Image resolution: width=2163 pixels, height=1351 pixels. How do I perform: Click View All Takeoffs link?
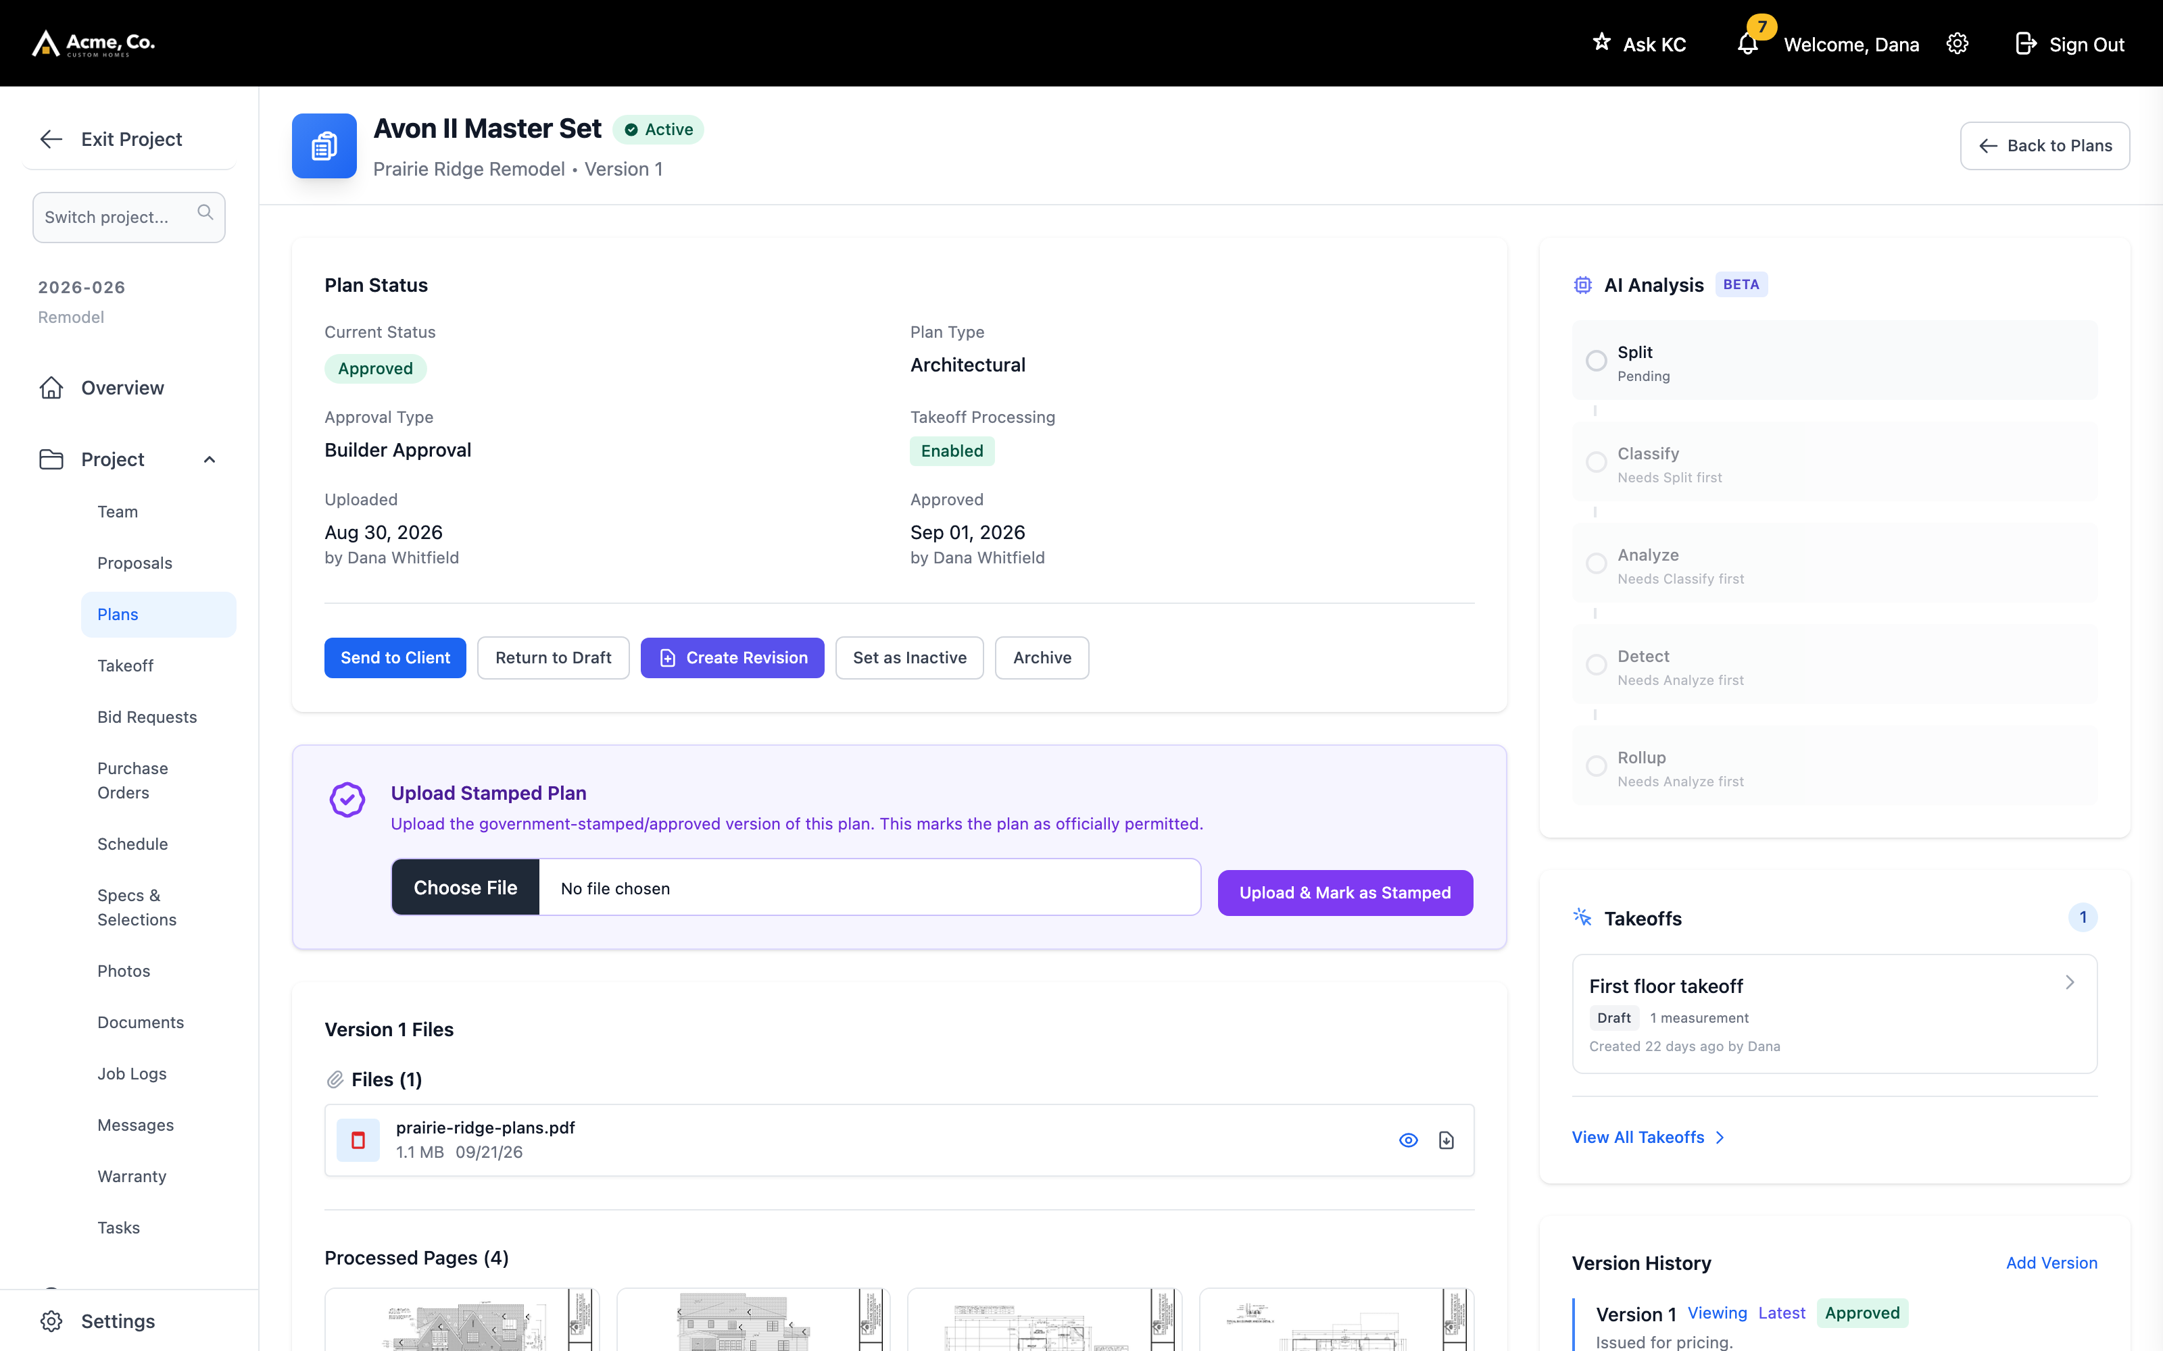(1648, 1138)
